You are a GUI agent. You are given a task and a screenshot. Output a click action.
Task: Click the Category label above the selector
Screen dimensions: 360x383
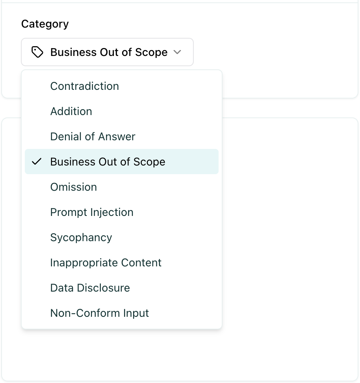tap(45, 24)
